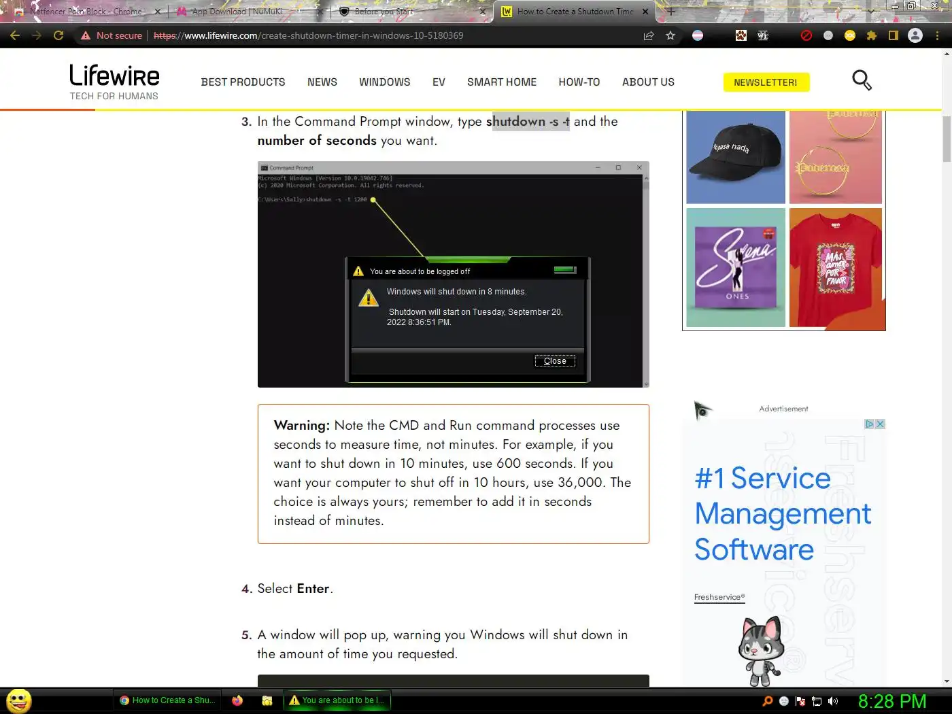The image size is (952, 714).
Task: Open SMART HOME navigation menu
Action: coord(502,82)
